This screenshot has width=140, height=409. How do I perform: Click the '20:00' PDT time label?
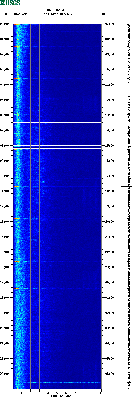pos(4,328)
